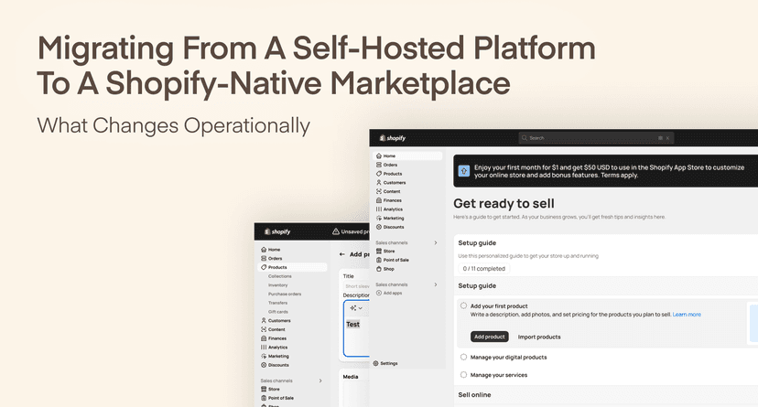Open Orders icon in the front Shopify window
The width and height of the screenshot is (758, 407).
coord(379,165)
